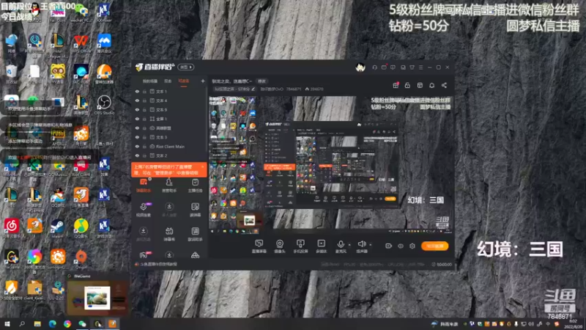Click the 修改 button beside stream title

[262, 81]
